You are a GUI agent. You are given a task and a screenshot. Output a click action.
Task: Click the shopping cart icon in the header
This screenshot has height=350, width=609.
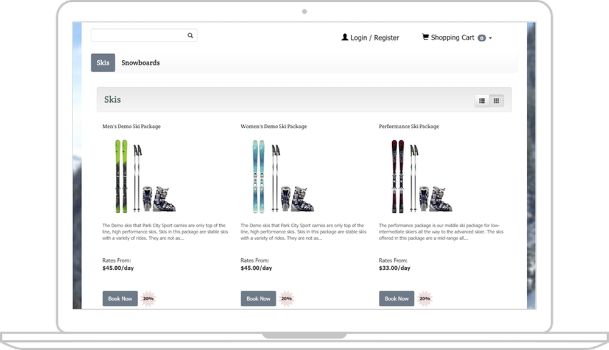[424, 37]
